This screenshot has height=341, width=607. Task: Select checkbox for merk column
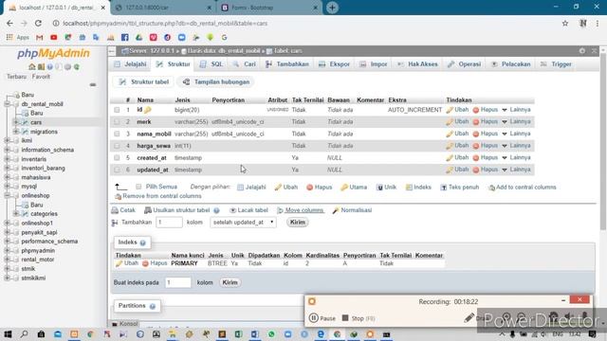[x=117, y=122]
